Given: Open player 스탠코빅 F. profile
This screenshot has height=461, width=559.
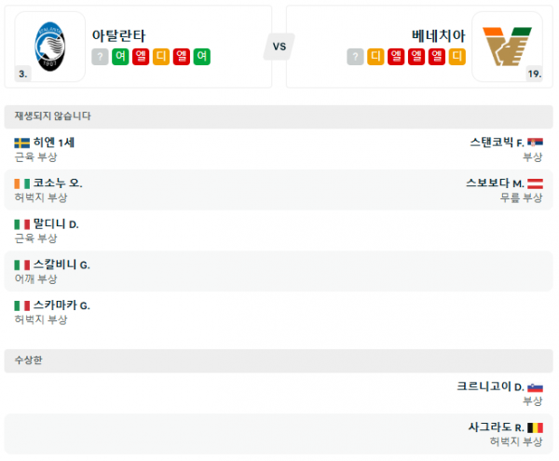Looking at the screenshot, I should tap(497, 142).
